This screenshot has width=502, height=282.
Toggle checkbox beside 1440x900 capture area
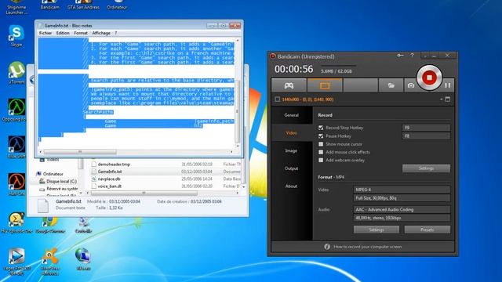(x=278, y=99)
